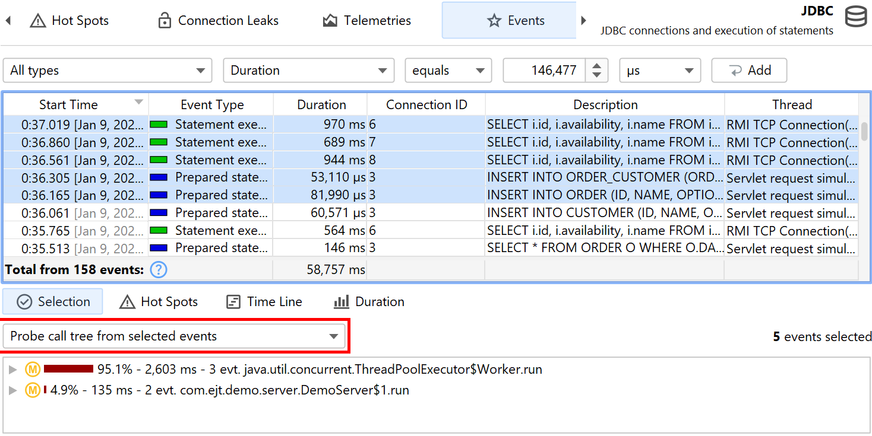
Task: Click the help icon beside total events
Action: point(158,270)
